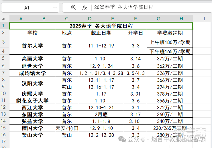Select the 汉阳大学 cell
The width and height of the screenshot is (212, 148).
point(32,83)
